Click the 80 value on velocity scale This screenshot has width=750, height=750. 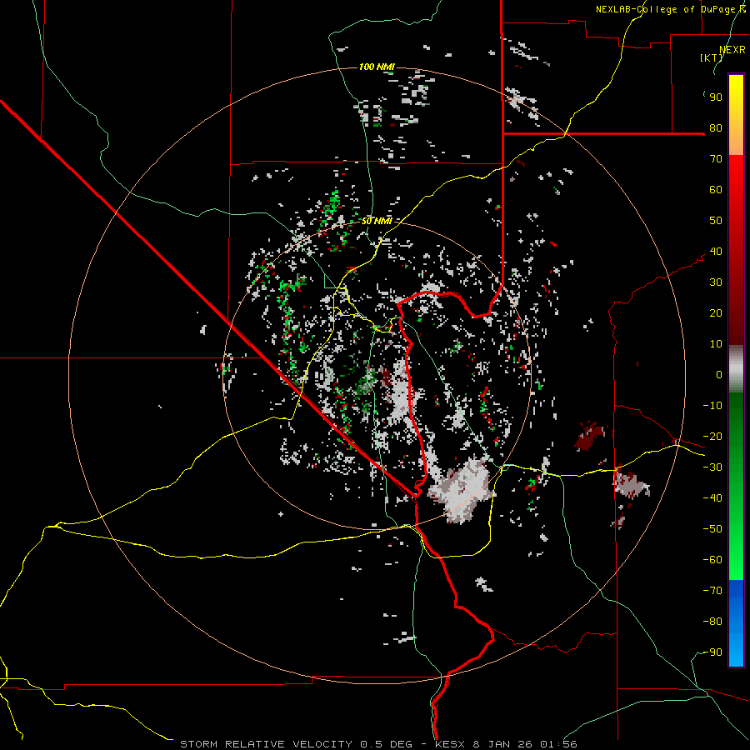coord(716,128)
